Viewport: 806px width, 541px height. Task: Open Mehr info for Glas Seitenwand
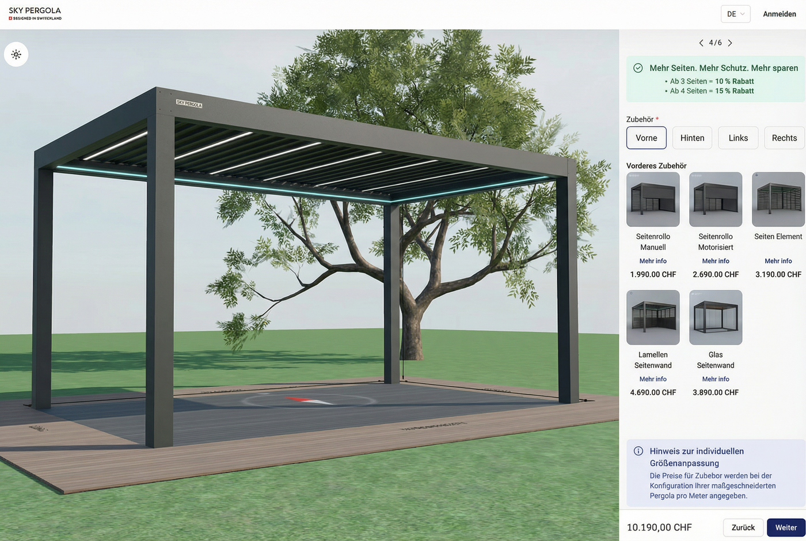click(x=716, y=379)
